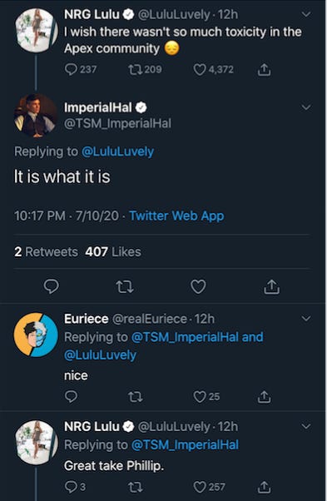This screenshot has width=327, height=501.
Task: Like Euriece's "nice" reply
Action: 200,396
